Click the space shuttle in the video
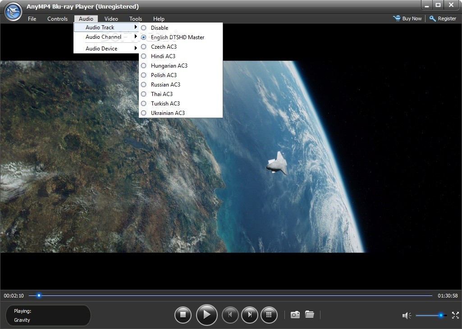This screenshot has width=462, height=329. [276, 164]
